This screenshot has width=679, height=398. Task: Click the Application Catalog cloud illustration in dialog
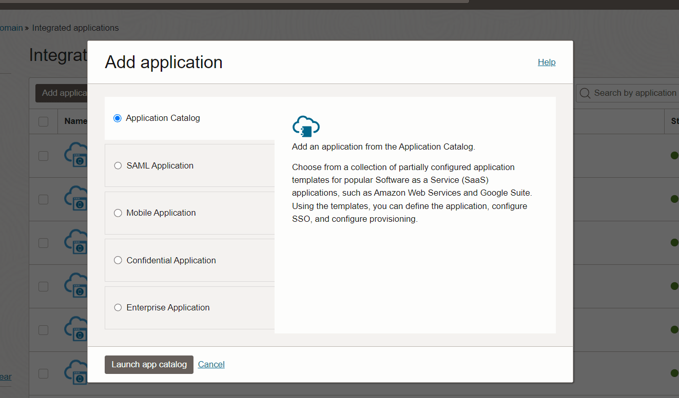click(306, 126)
